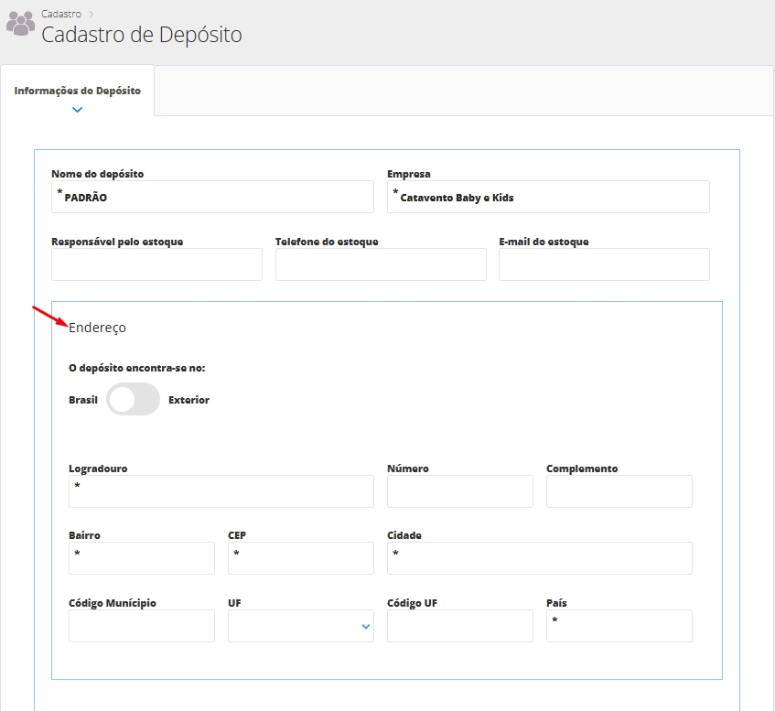
Task: Focus the Responsável pelo estoque field
Action: click(156, 264)
